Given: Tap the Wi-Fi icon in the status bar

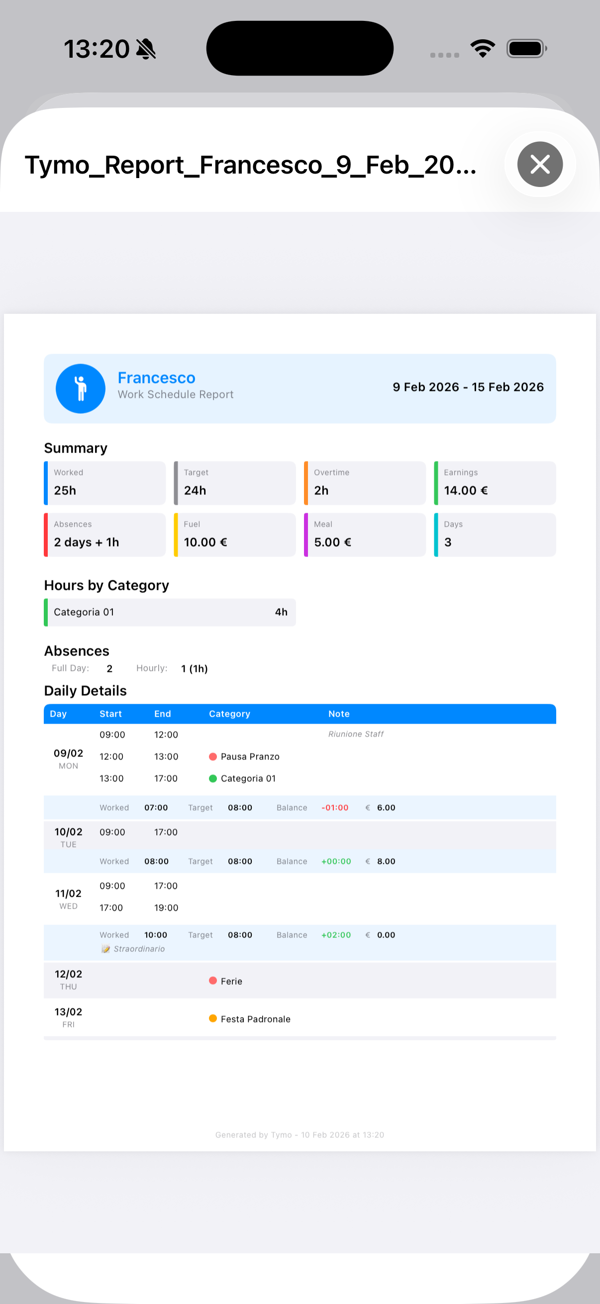Looking at the screenshot, I should 483,49.
